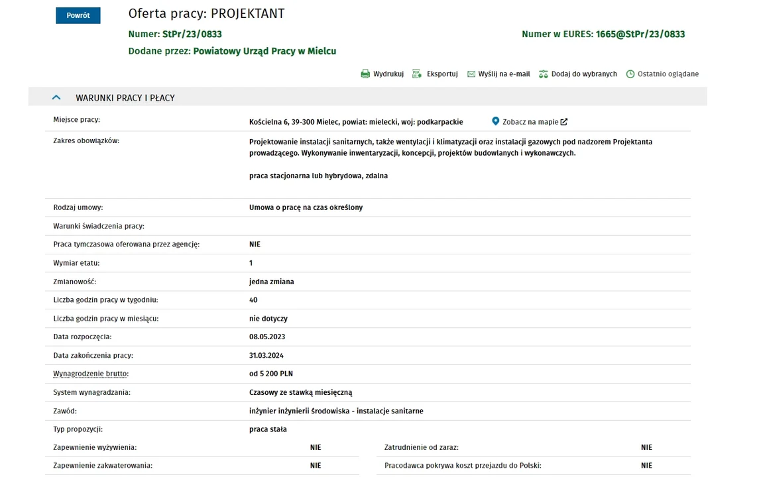Click the occupation inżynier inżynierii środowiska value
The height and width of the screenshot is (477, 757).
click(x=336, y=411)
